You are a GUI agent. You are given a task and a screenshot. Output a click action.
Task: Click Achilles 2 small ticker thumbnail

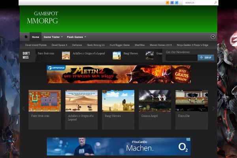point(66,55)
